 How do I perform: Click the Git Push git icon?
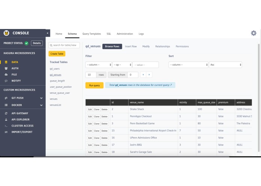click(6, 98)
